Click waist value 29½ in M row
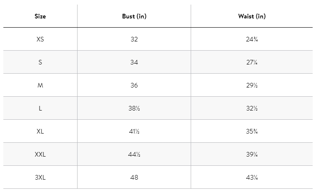Viewport: 316px width, 193px height. click(x=251, y=85)
